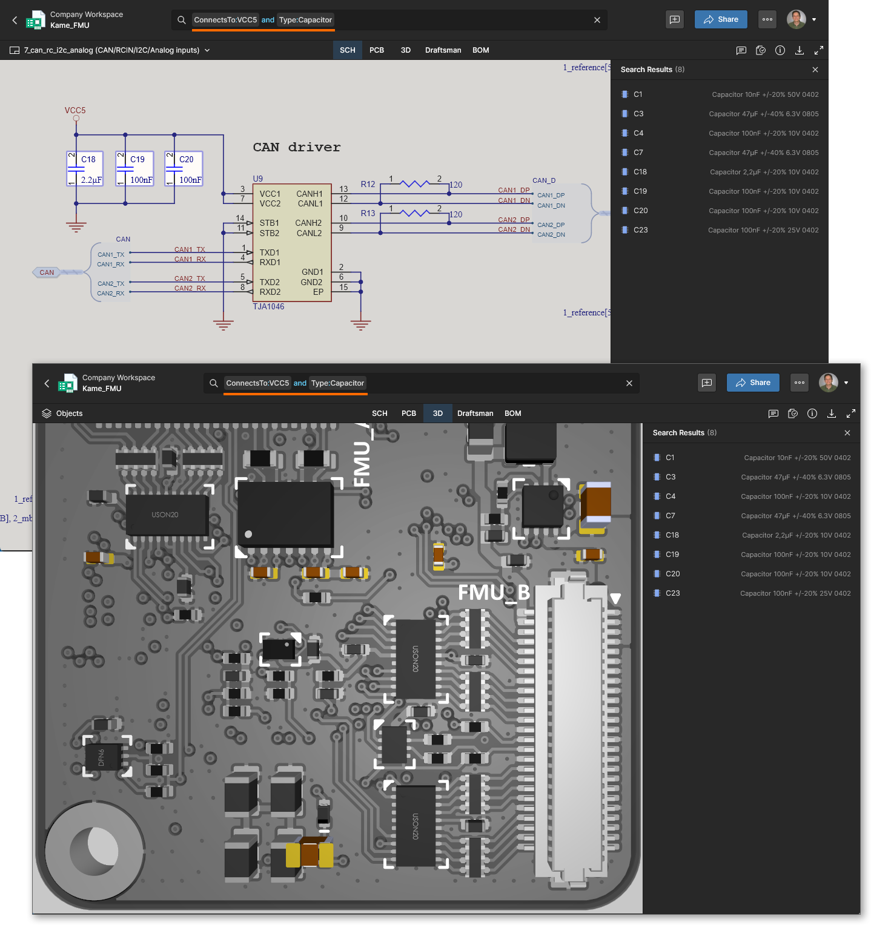Select 3D tab in top window
The image size is (871, 925).
click(x=406, y=50)
